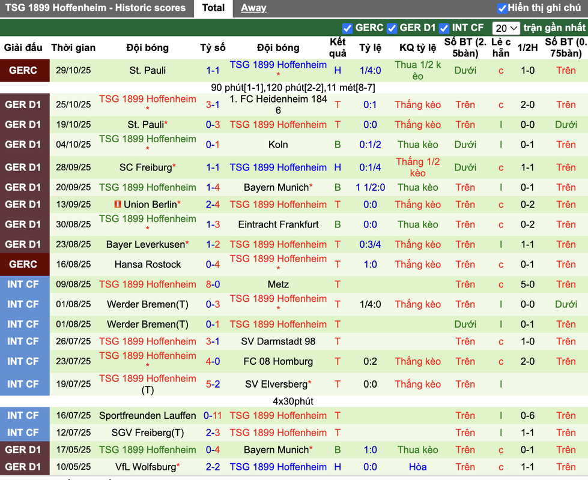The width and height of the screenshot is (588, 480).
Task: Switch to the Away tab
Action: tap(253, 8)
